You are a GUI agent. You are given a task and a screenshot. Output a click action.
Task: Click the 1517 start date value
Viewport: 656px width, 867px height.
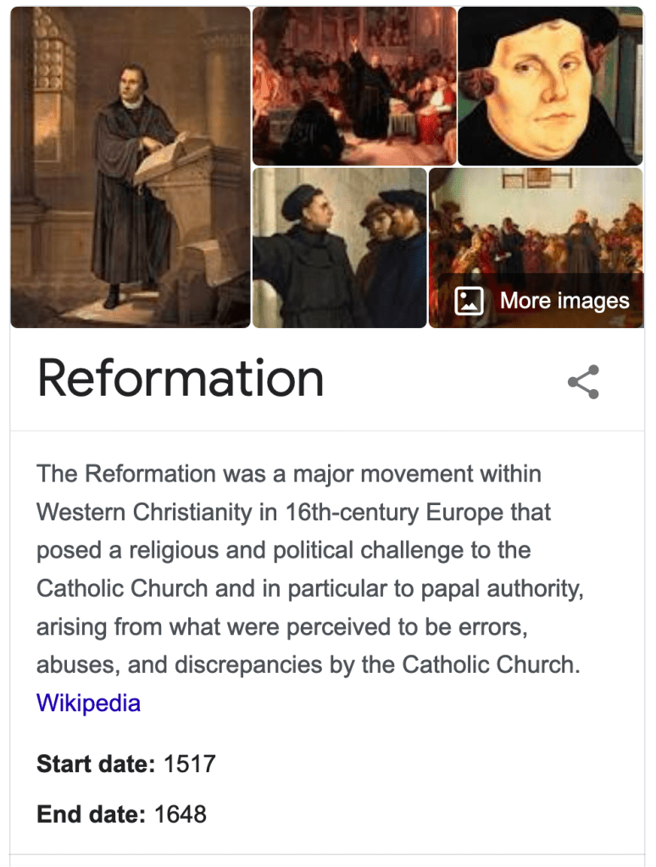tap(190, 764)
